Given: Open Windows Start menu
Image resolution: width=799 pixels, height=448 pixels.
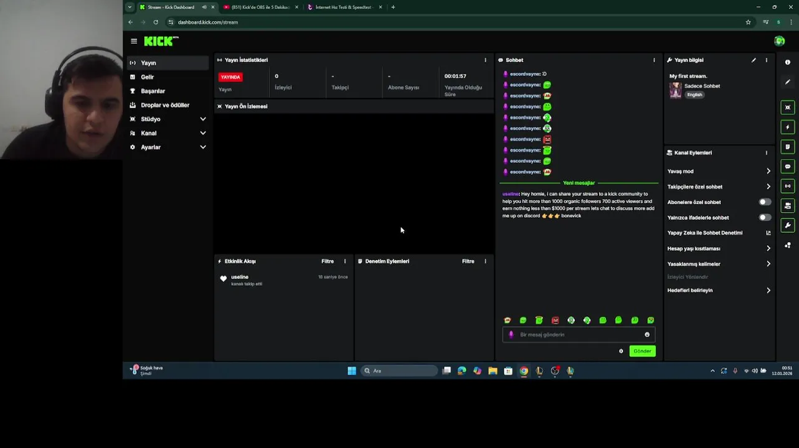Looking at the screenshot, I should tap(352, 371).
